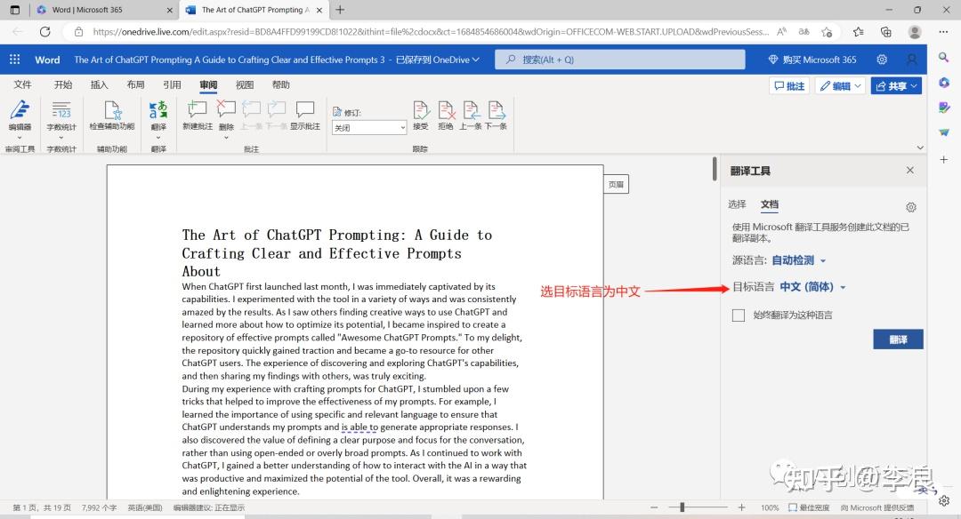
Task: Click the Translate button in pane
Action: point(898,339)
